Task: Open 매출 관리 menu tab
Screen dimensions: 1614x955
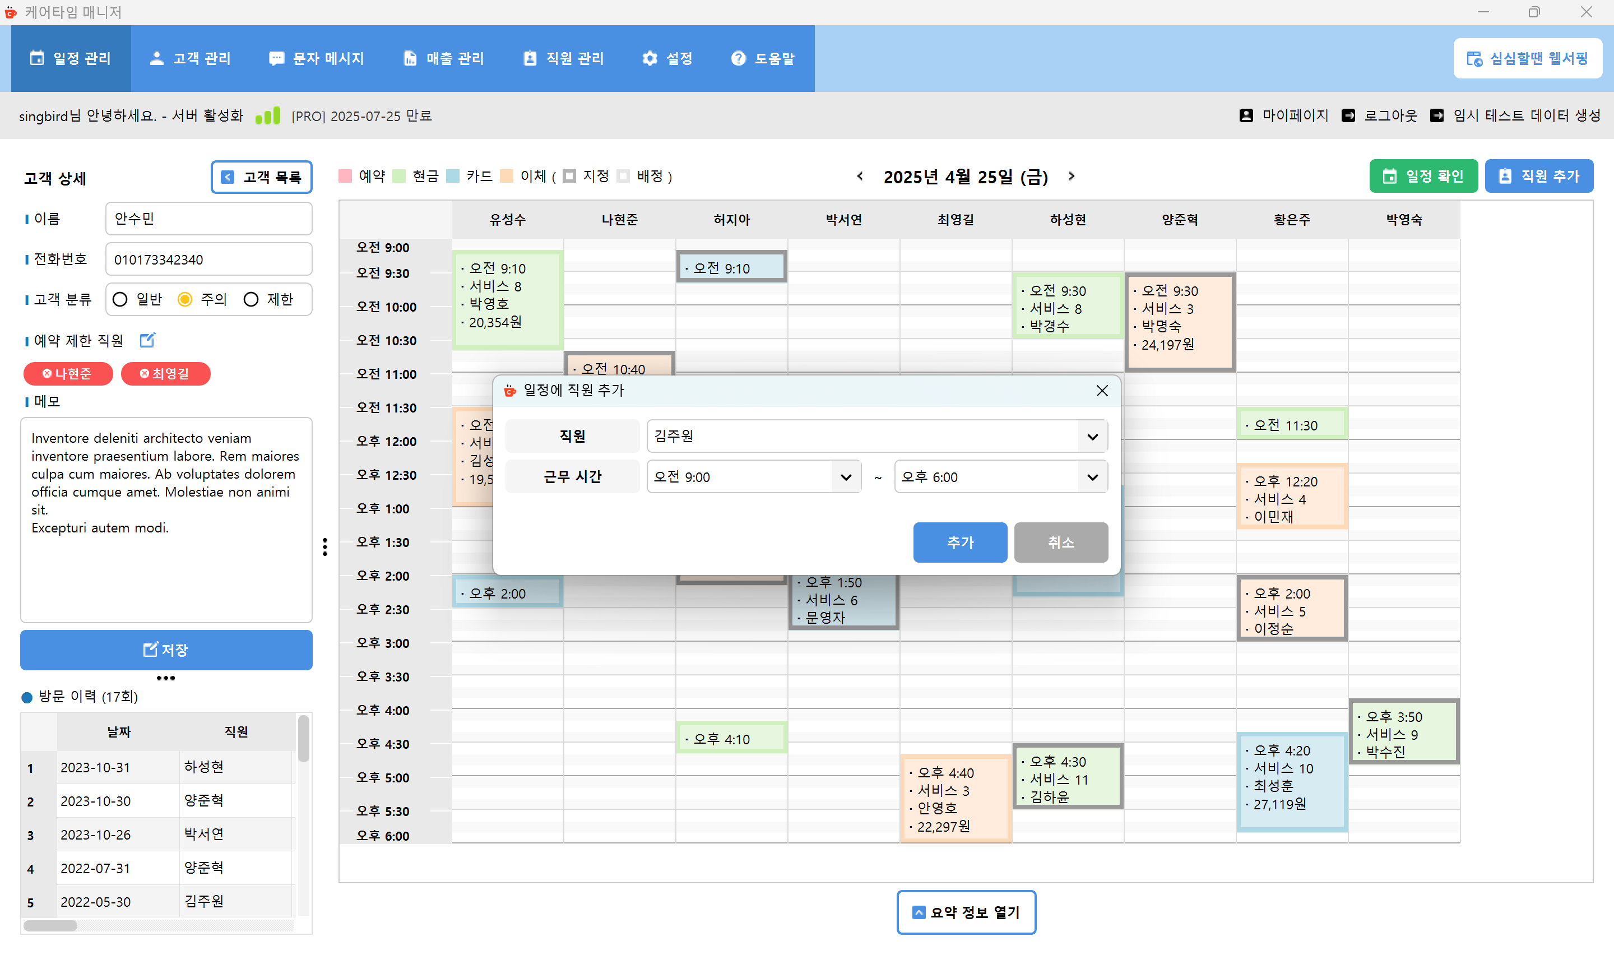Action: point(444,58)
